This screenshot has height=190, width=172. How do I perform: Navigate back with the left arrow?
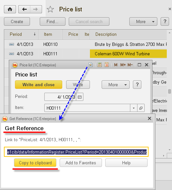click(24, 9)
